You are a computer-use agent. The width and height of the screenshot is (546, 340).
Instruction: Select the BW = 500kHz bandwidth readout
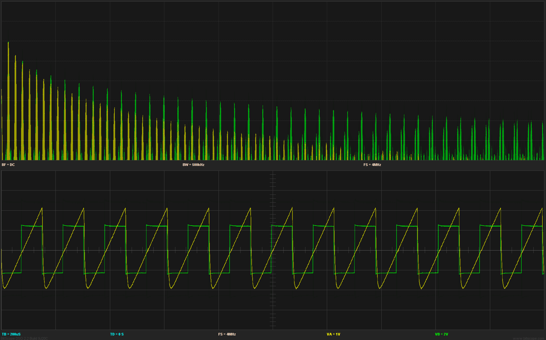point(193,165)
